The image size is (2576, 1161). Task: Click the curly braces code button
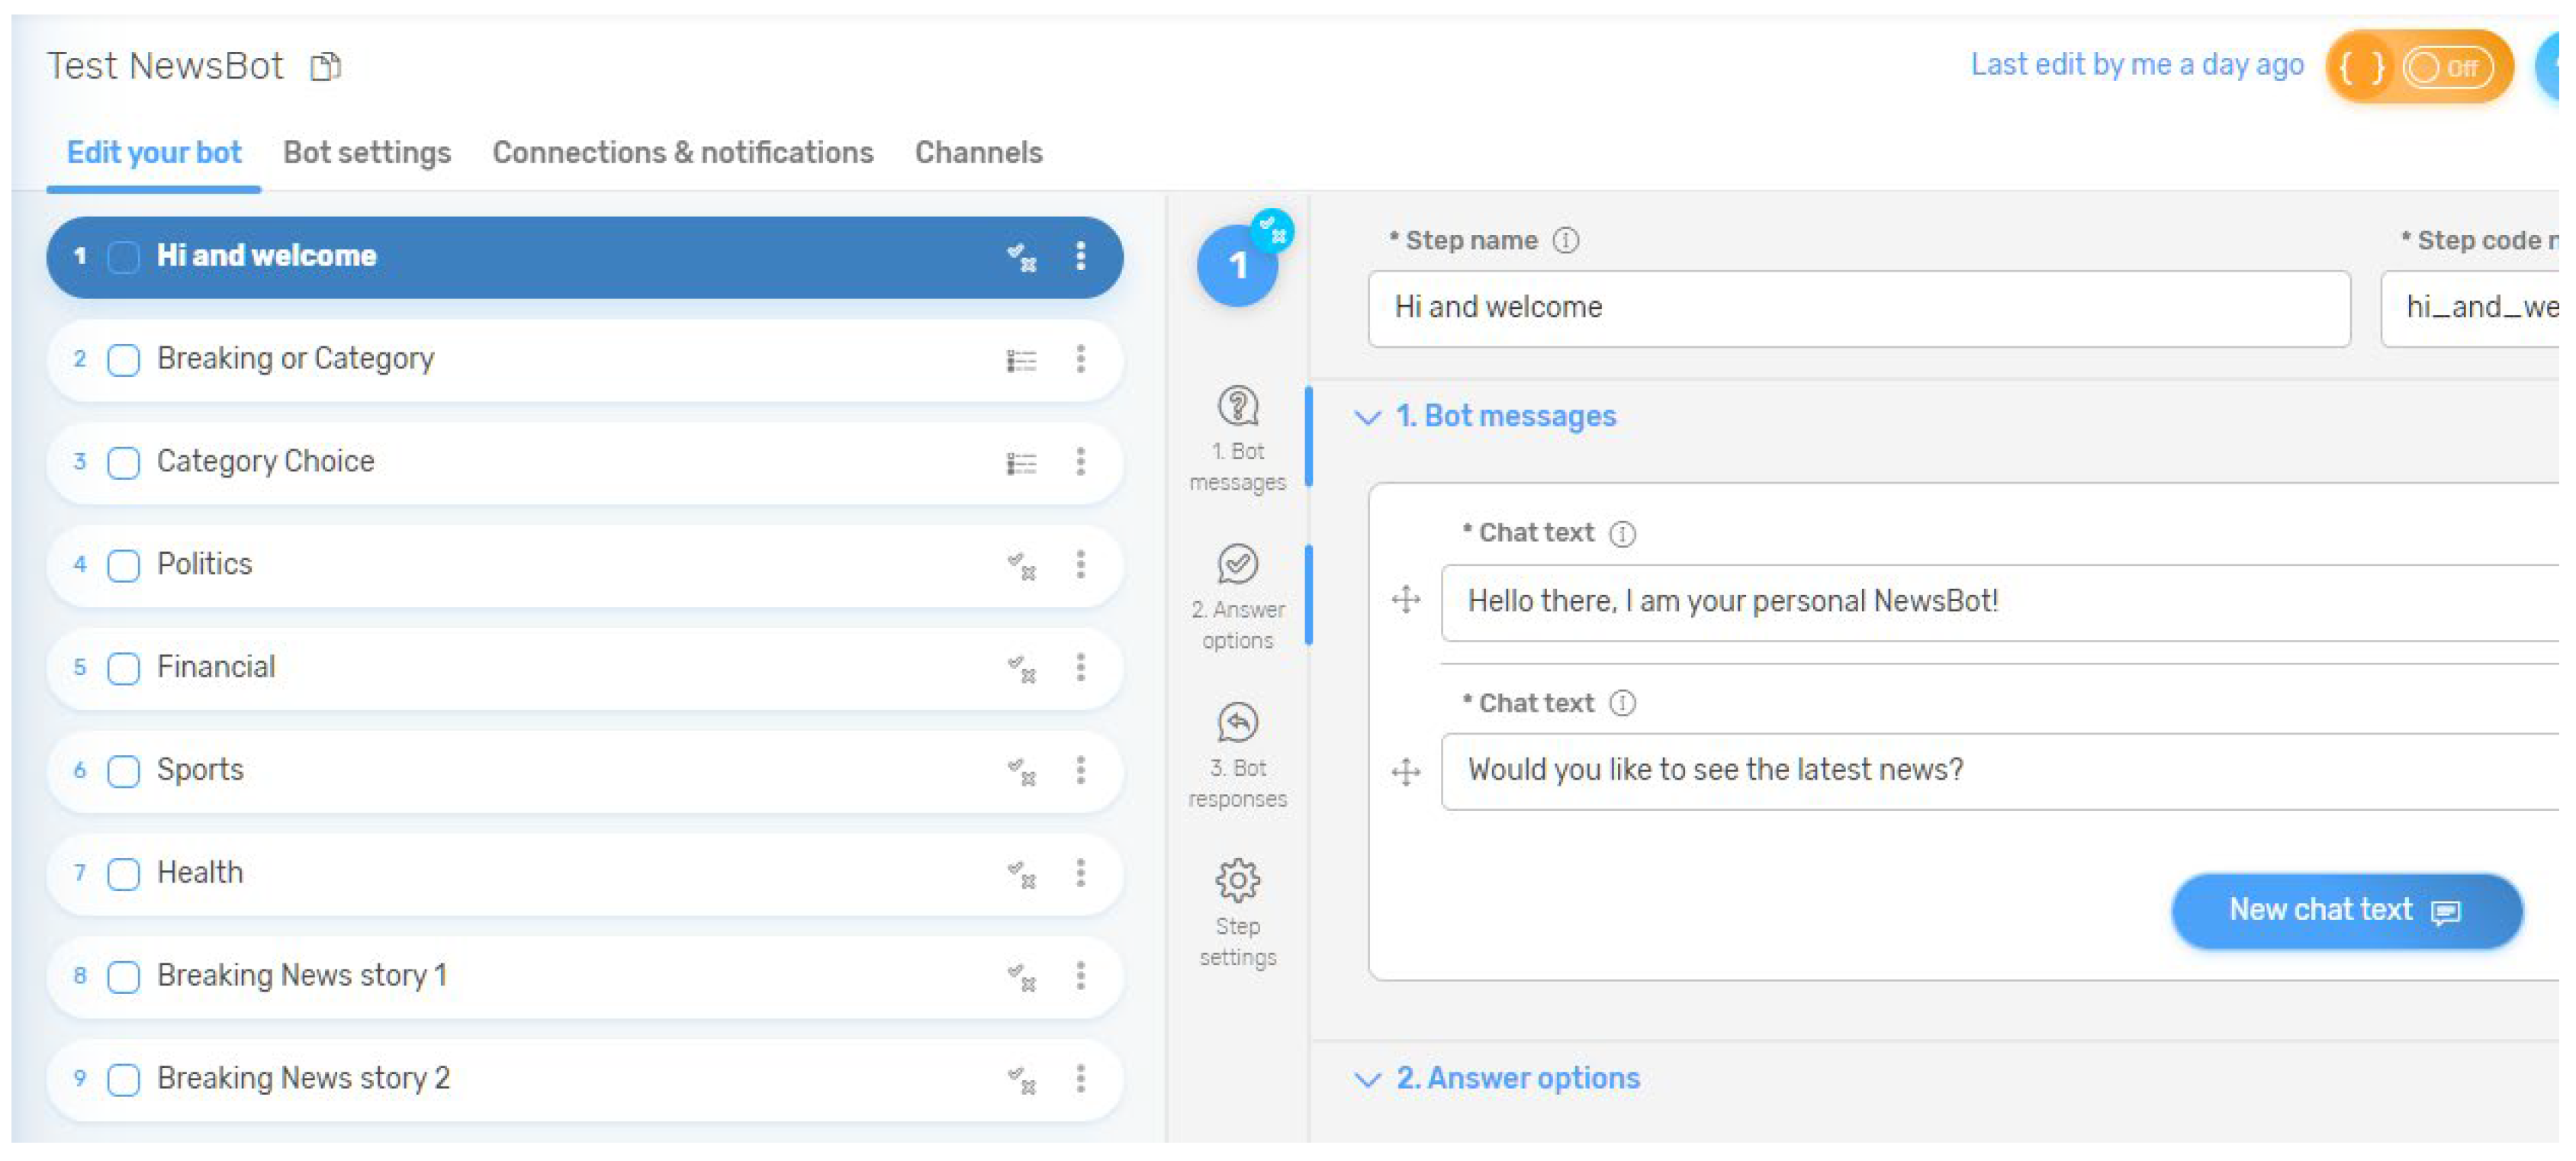[x=2361, y=68]
